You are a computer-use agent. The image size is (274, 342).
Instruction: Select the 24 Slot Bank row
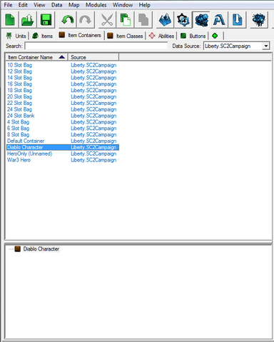62,116
